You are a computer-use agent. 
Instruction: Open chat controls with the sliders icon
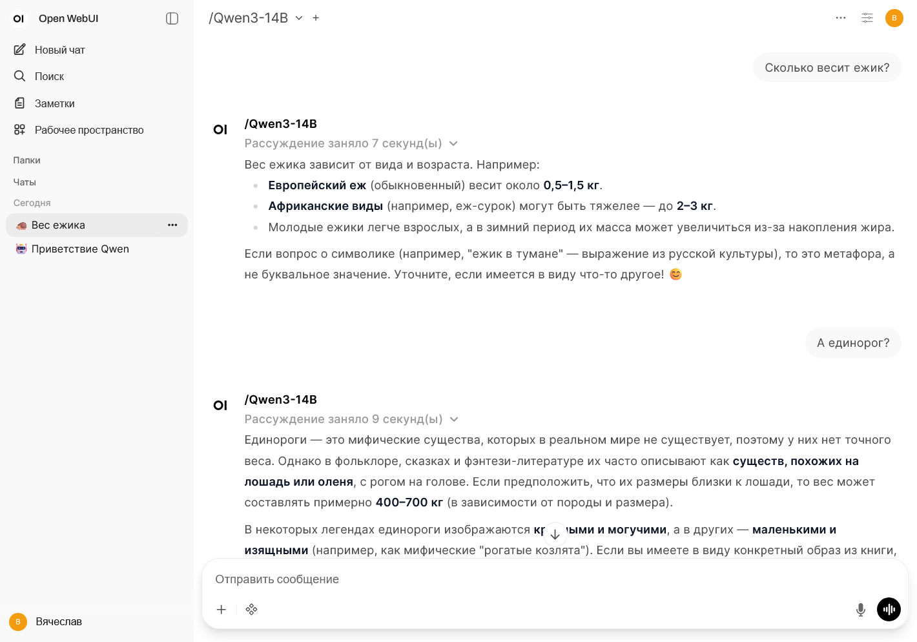coord(867,18)
